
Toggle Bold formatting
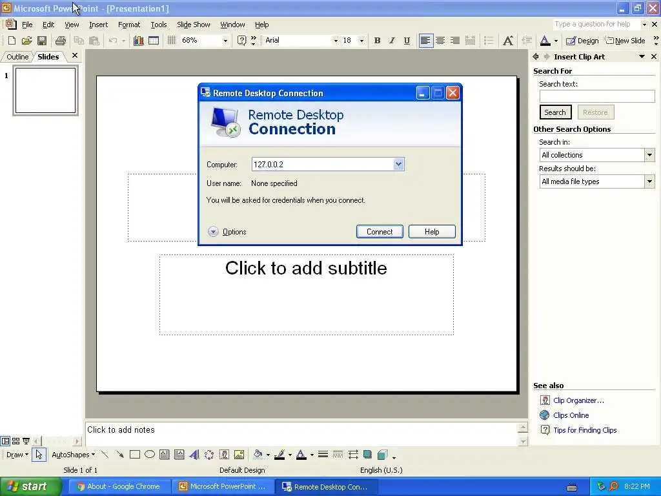click(x=377, y=41)
